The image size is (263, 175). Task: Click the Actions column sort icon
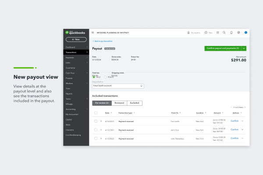click(x=241, y=113)
